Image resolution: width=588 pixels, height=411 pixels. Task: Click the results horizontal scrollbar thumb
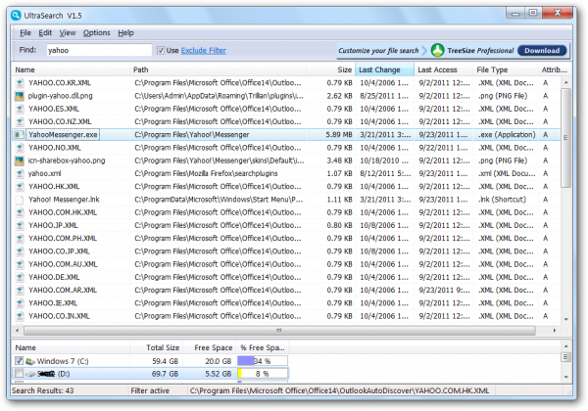click(279, 331)
